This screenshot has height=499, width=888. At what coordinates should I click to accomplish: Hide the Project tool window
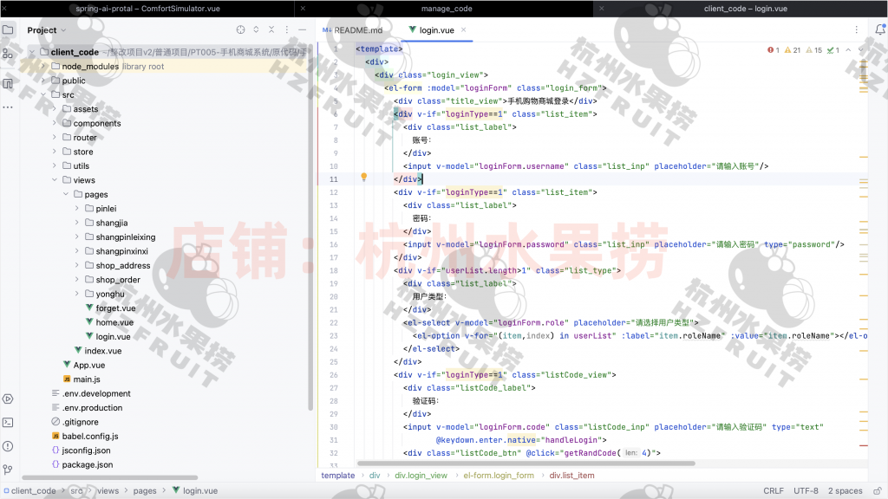point(302,30)
